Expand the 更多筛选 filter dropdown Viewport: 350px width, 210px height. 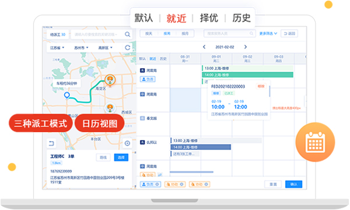point(268,33)
